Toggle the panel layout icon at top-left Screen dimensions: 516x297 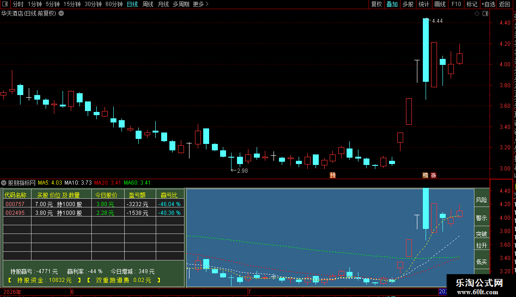point(5,4)
